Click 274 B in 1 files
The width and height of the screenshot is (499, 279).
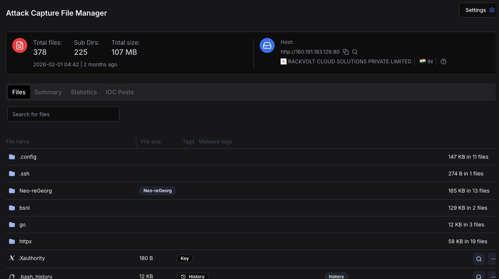point(466,173)
